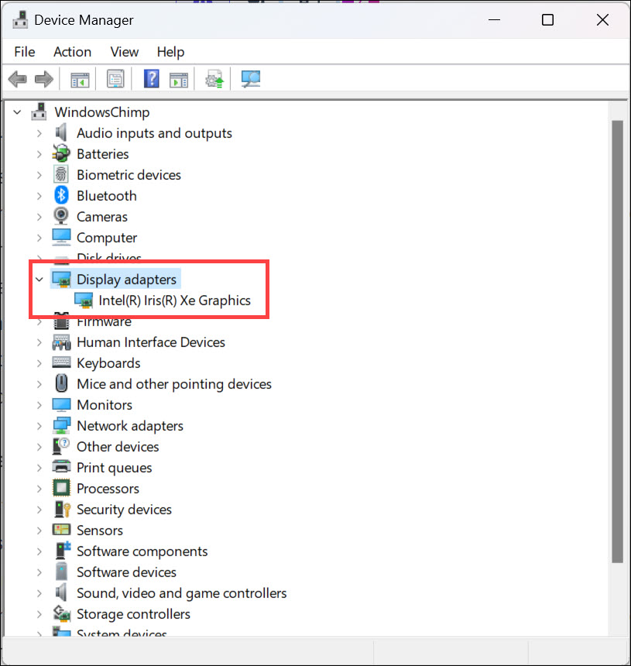Screen dimensions: 631x666
Task: Click the Biometric devices fingerprint icon
Action: 61,174
